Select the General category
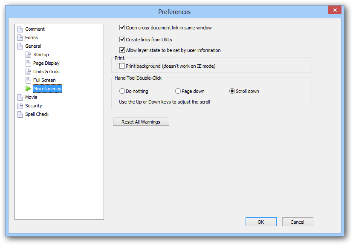Screen dimensions: 353x245 (33, 46)
